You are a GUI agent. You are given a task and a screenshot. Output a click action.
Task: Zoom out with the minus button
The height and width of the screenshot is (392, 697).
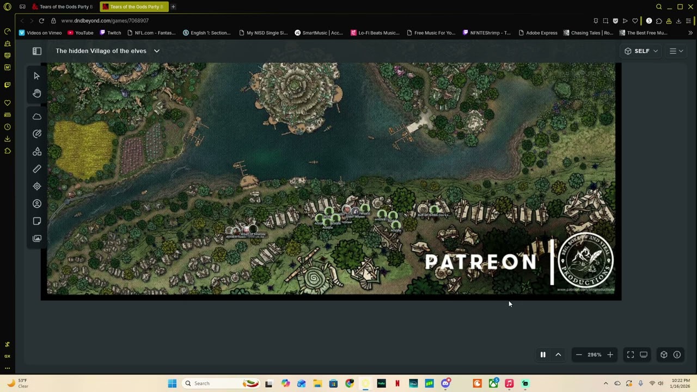[579, 354]
